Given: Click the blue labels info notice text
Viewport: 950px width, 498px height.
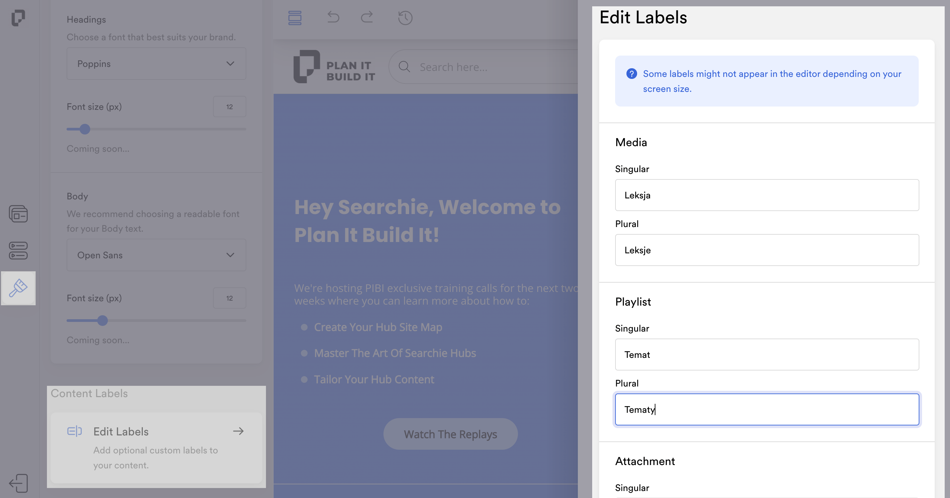Looking at the screenshot, I should [x=772, y=81].
